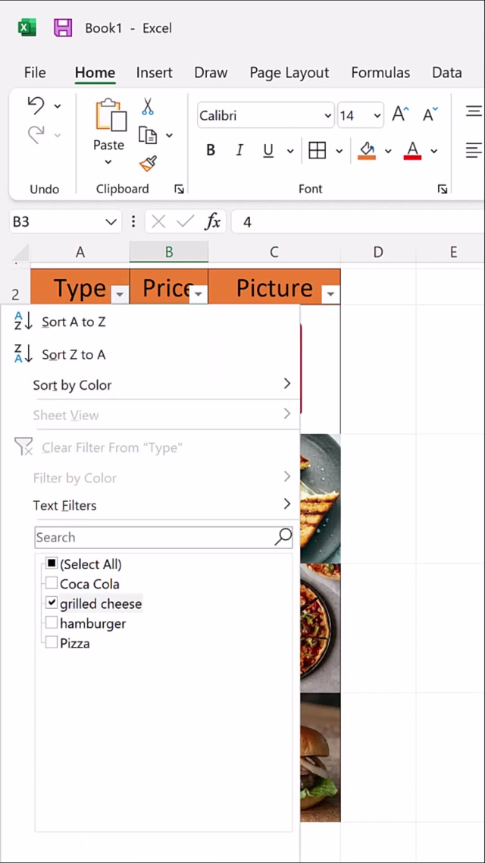Click the Format Painter brush icon

click(148, 164)
